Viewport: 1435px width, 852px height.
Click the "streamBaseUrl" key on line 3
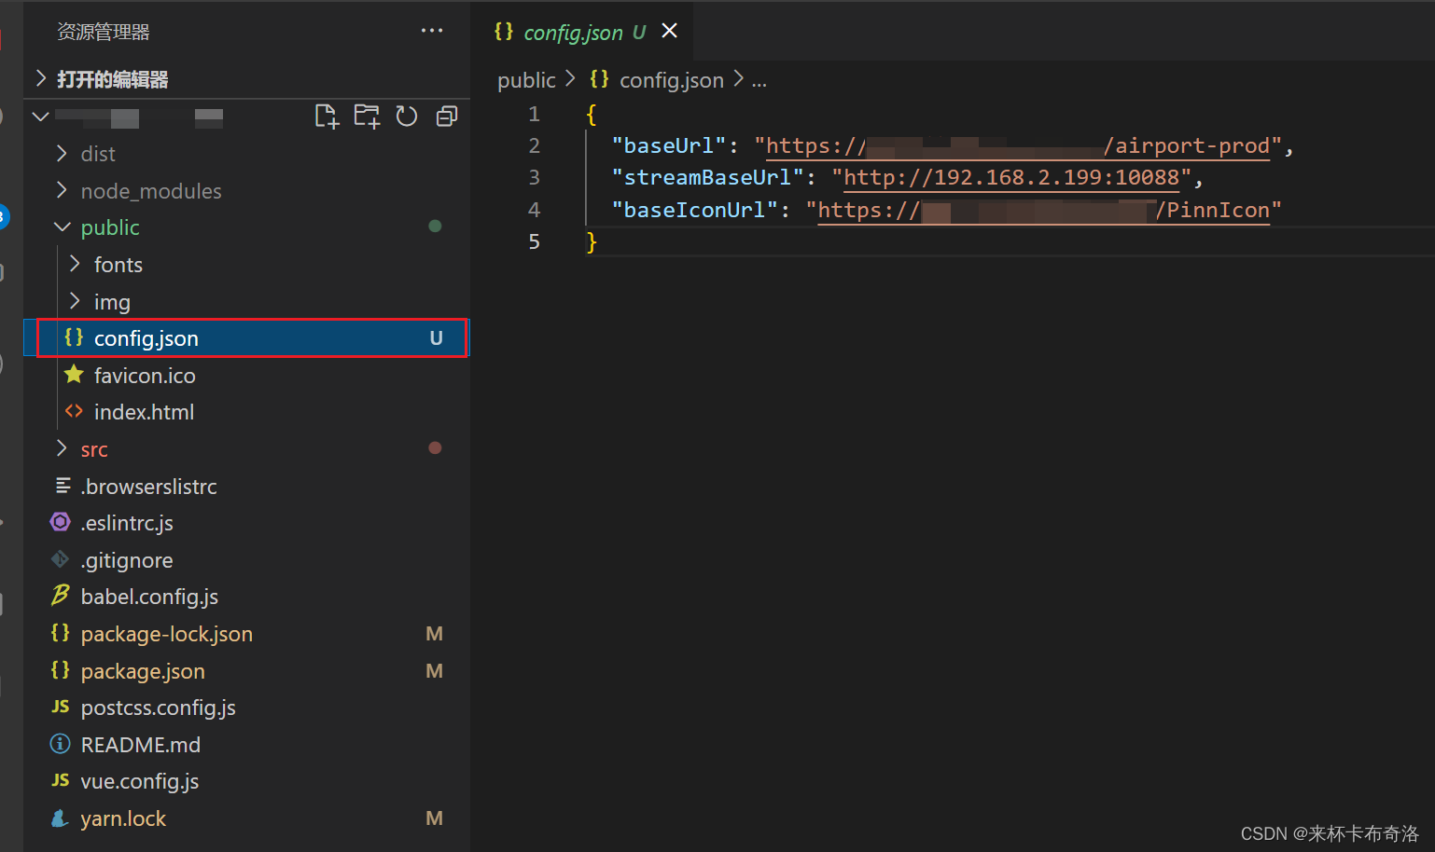point(708,177)
